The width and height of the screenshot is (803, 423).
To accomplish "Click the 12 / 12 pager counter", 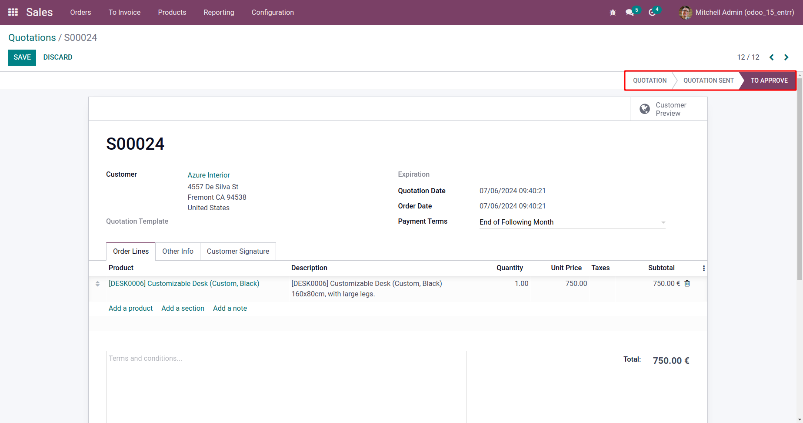I will coord(748,57).
